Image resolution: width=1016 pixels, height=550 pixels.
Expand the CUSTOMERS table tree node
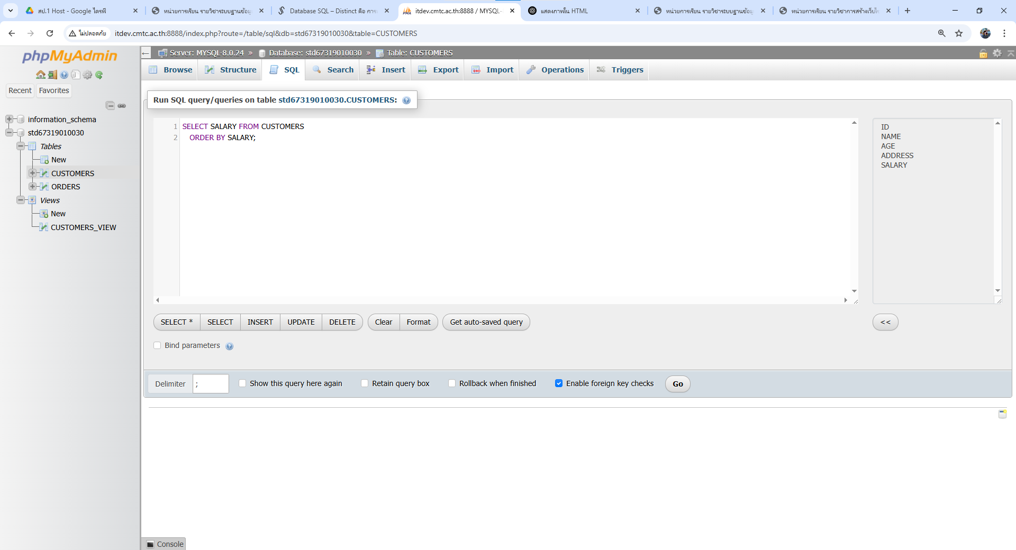tap(32, 173)
